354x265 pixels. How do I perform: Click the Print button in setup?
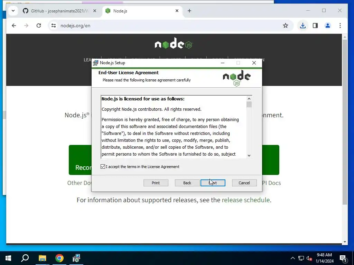tap(156, 183)
